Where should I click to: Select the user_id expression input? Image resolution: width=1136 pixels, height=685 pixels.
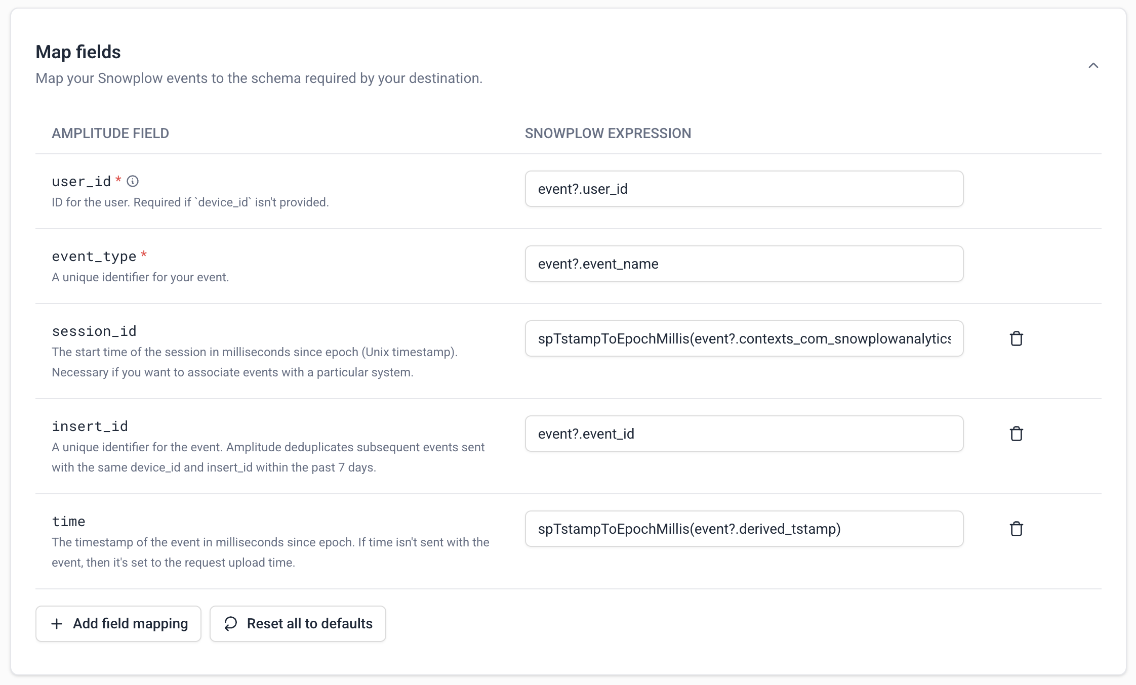tap(744, 189)
